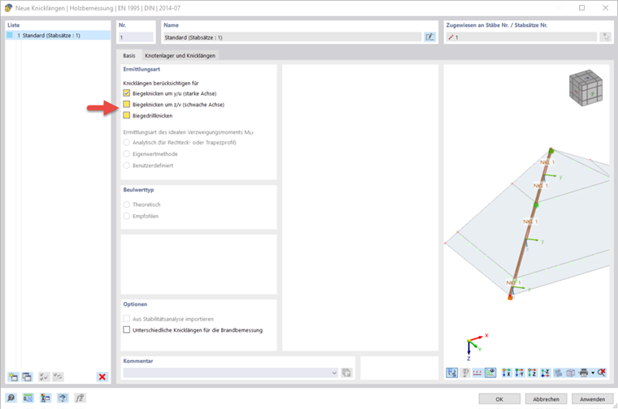Click the navigation view cube in the preview

pos(586,88)
